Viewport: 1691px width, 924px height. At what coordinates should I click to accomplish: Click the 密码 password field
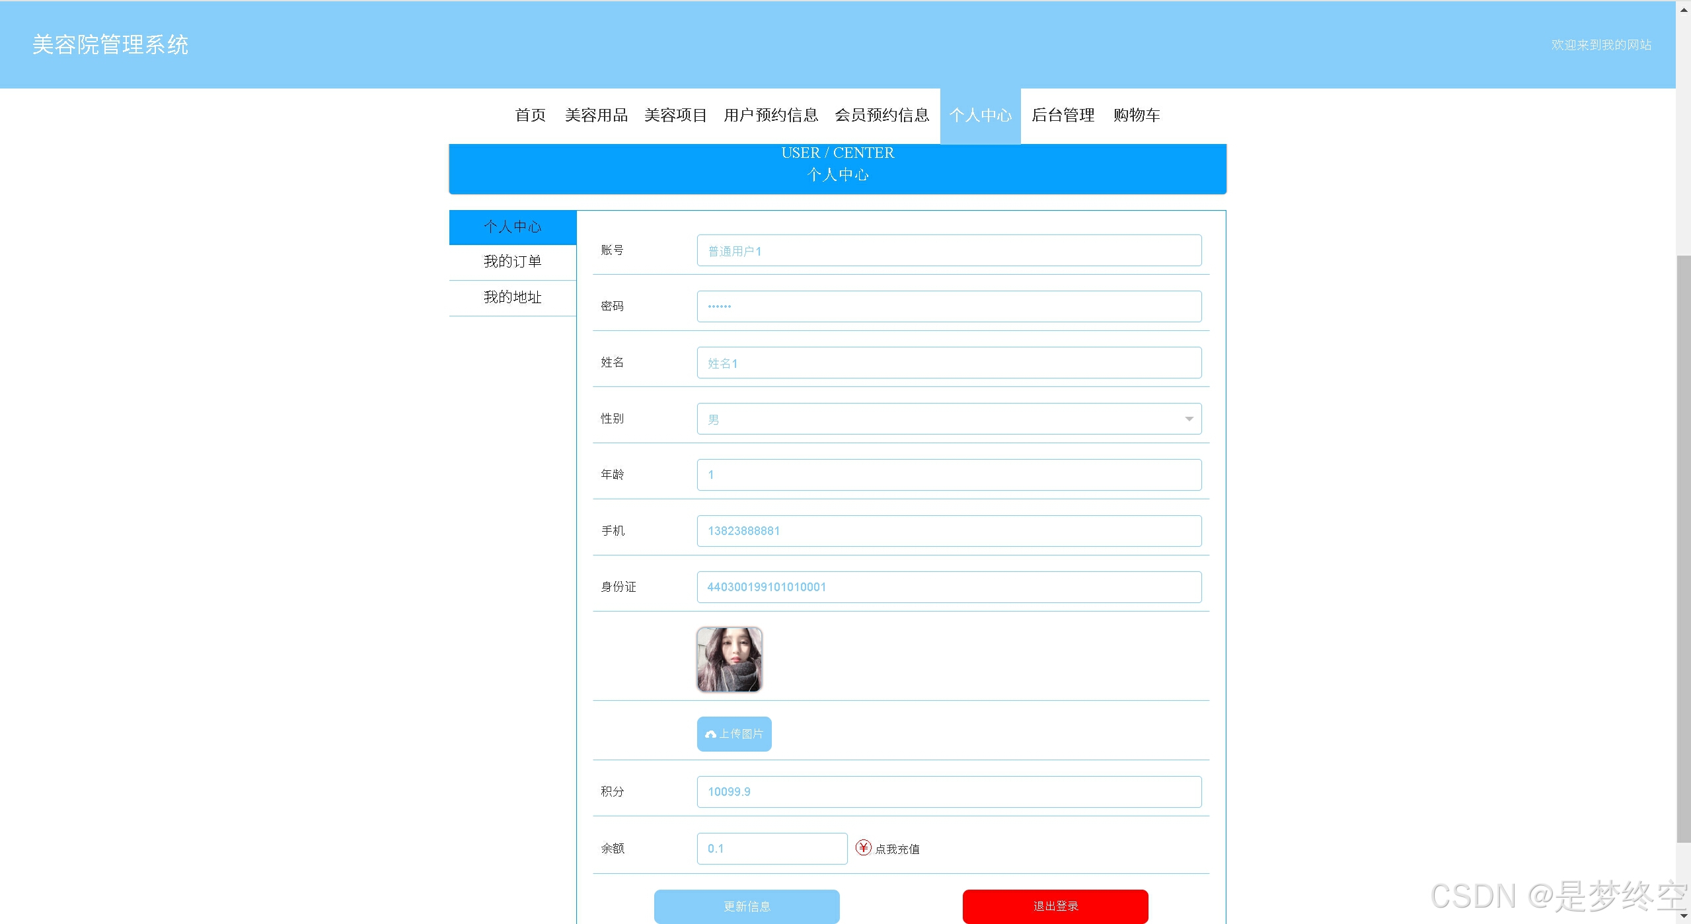click(x=948, y=306)
